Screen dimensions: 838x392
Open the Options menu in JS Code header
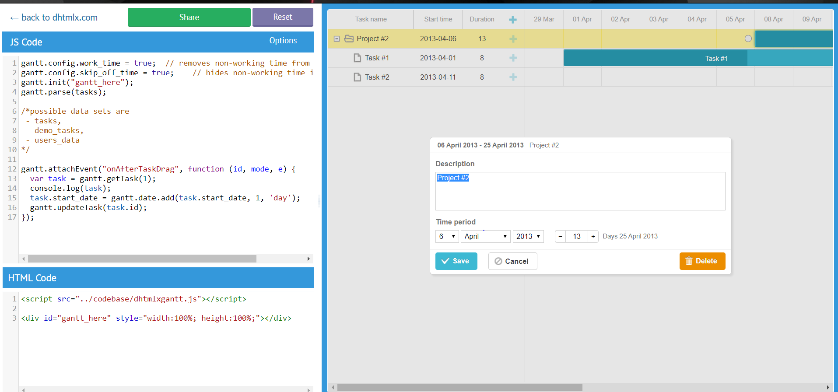click(283, 41)
